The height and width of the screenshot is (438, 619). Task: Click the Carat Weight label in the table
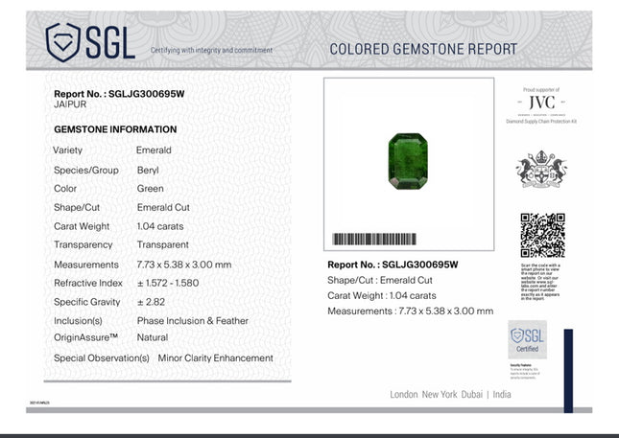click(82, 226)
